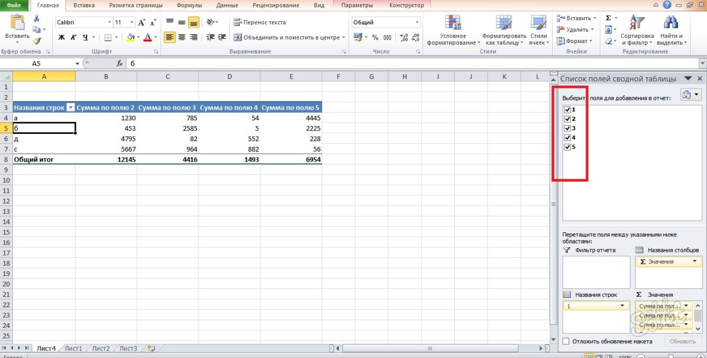Open the Файл tab
The height and width of the screenshot is (358, 707).
[14, 5]
